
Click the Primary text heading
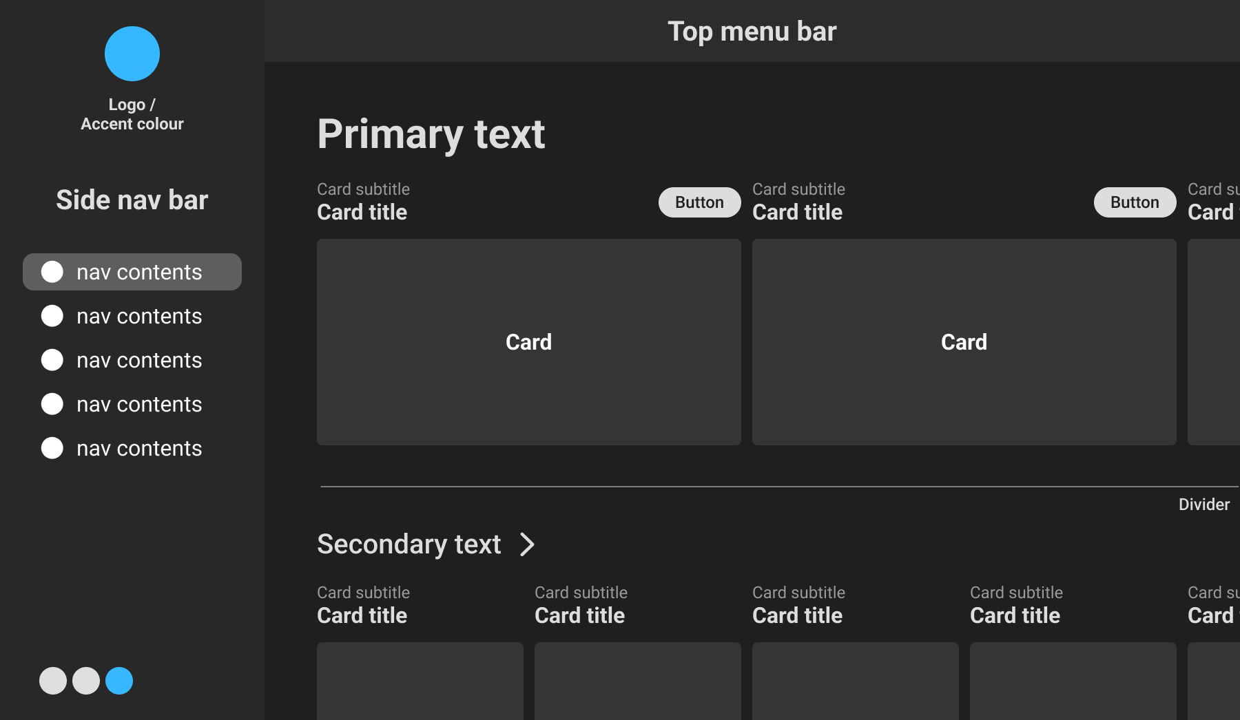click(x=431, y=134)
